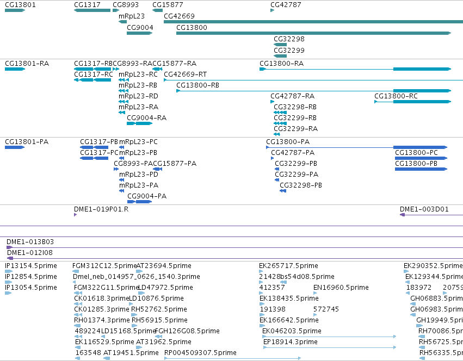Image resolution: width=463 pixels, height=361 pixels.
Task: Click EST Dmel_neb_014957_0626_1540.3prime
Action: point(137,277)
